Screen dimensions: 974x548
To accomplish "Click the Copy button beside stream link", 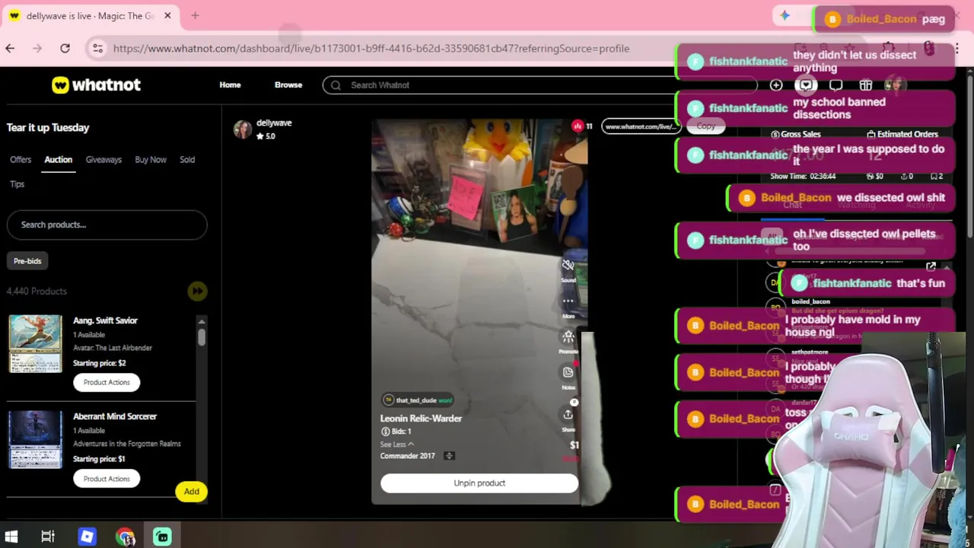I will pos(706,126).
